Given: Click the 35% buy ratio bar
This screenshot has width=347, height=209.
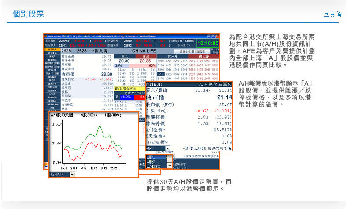Looking at the screenshot, I should tap(122, 66).
